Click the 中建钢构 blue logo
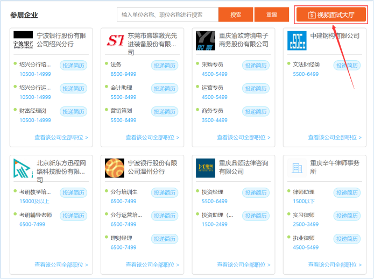Viewport: 374px width, 279px height. (297, 41)
